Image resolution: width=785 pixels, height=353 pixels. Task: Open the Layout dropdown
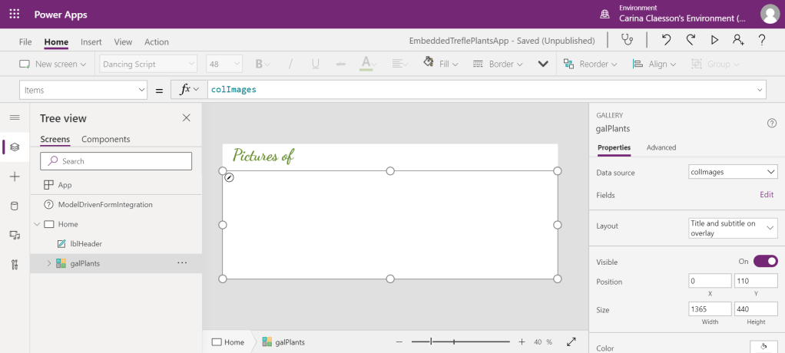(733, 228)
